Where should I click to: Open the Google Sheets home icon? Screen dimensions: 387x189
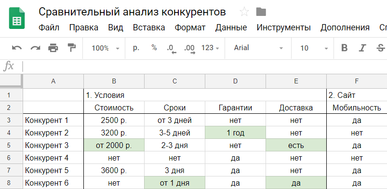pyautogui.click(x=17, y=18)
